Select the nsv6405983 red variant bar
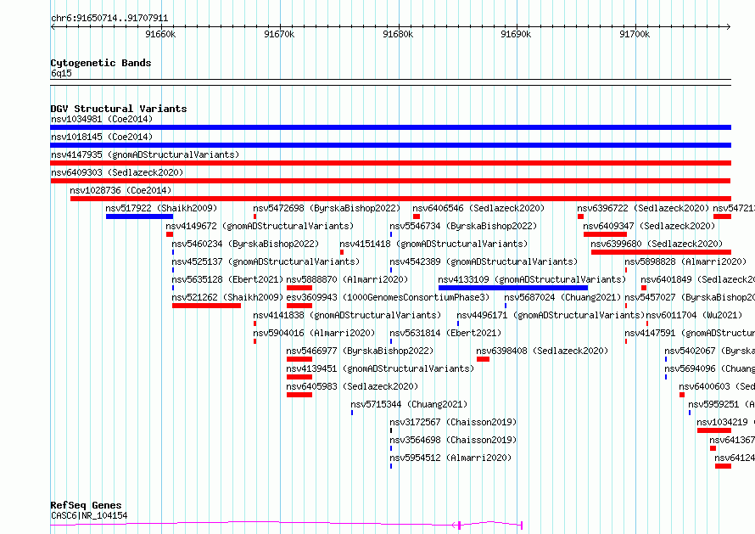This screenshot has width=755, height=534. (x=299, y=395)
